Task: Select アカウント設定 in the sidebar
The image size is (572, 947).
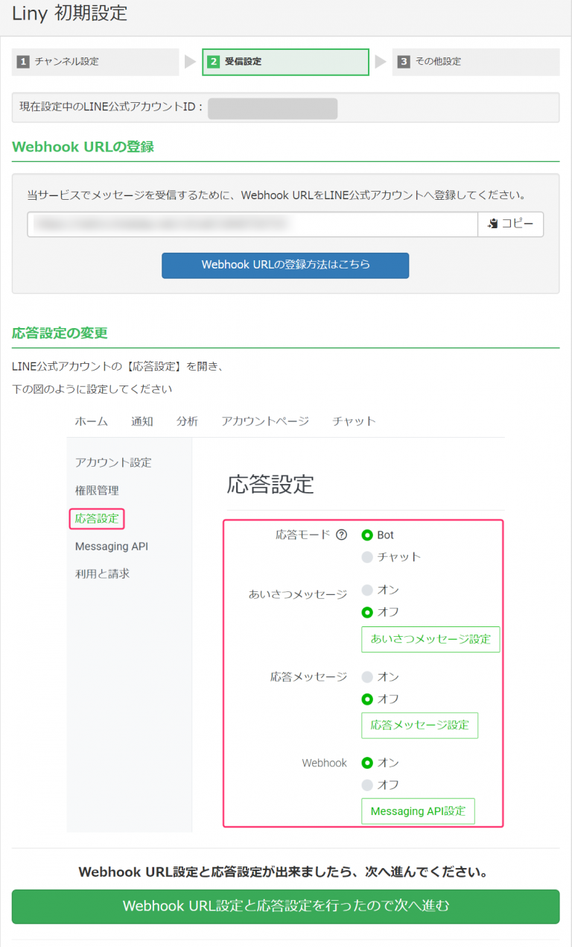Action: [113, 462]
